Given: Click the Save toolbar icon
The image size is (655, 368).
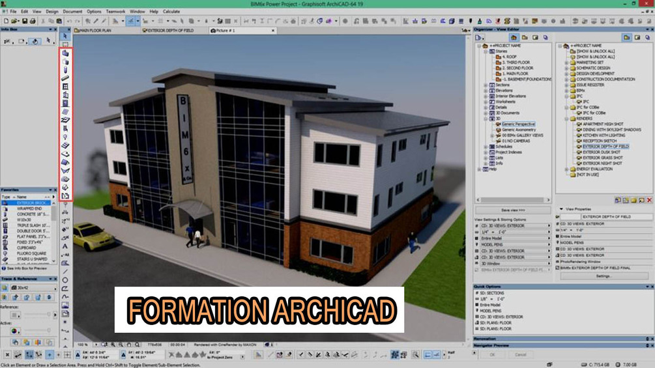Looking at the screenshot, I should pyautogui.click(x=25, y=21).
